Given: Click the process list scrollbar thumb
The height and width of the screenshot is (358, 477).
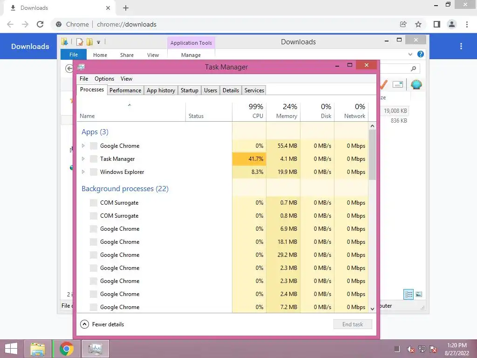Looking at the screenshot, I should [x=372, y=155].
